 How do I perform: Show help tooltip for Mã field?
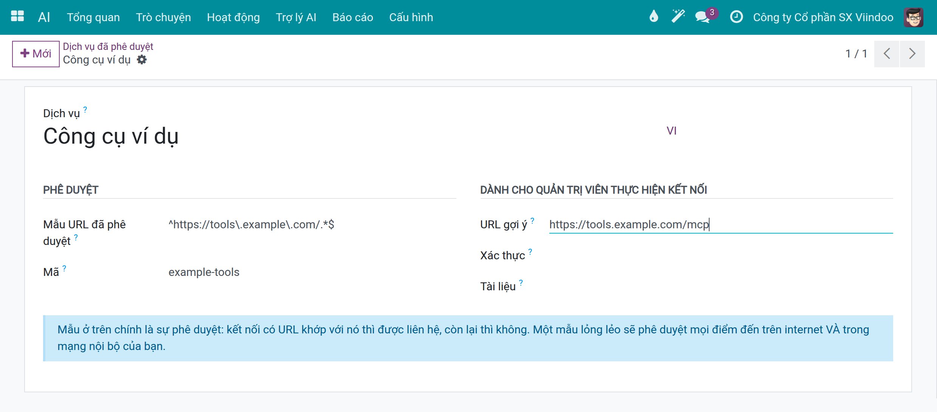pos(64,268)
